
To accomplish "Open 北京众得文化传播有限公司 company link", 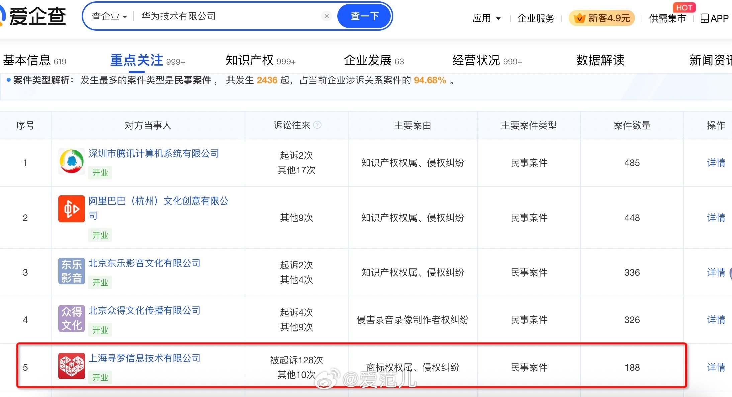I will (x=145, y=310).
